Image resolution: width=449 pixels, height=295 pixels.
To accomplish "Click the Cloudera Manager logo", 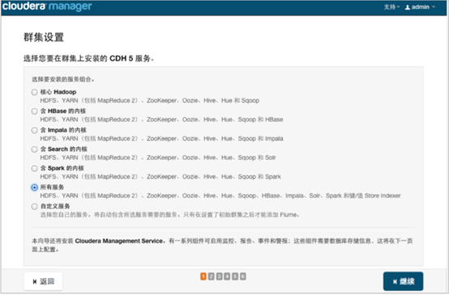I will click(47, 6).
